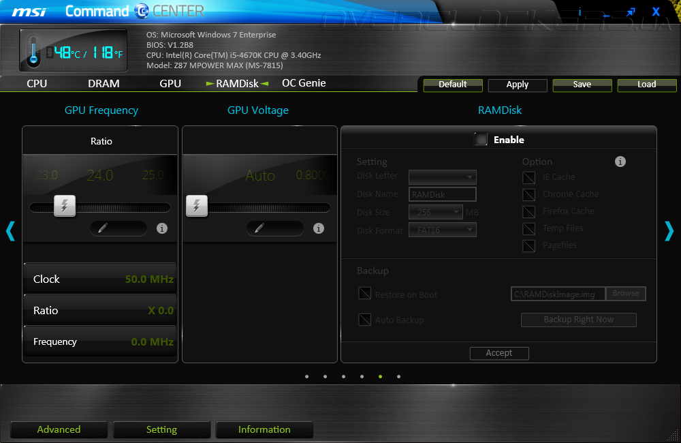Open the Disk Format FAT16 dropdown

pyautogui.click(x=443, y=230)
